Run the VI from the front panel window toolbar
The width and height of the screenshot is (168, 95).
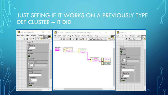coord(24,39)
